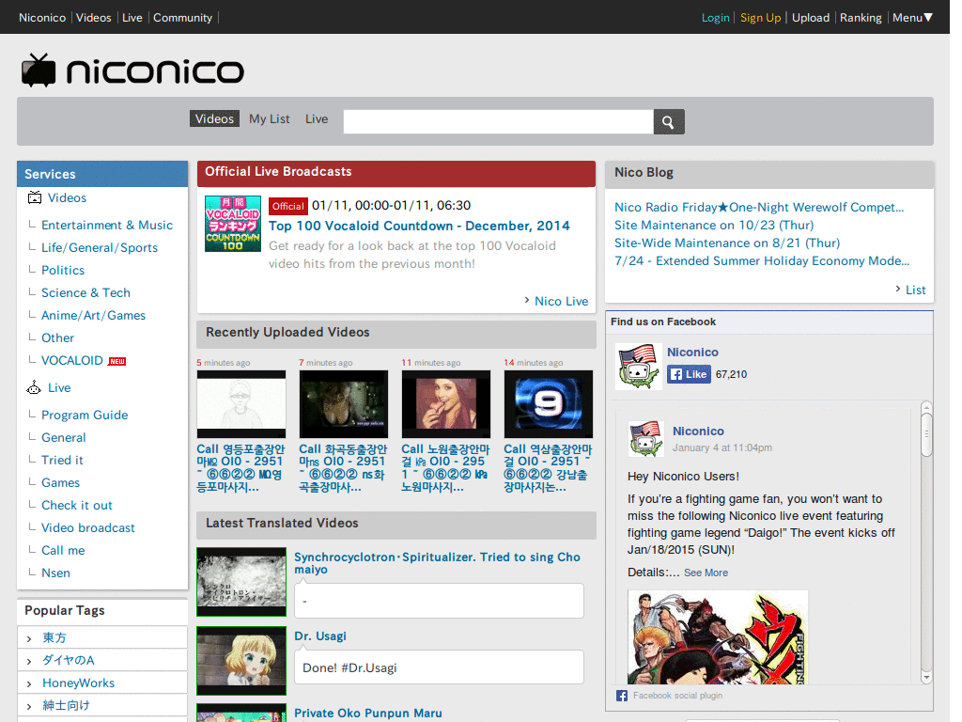962x722 pixels.
Task: Open the Menu dropdown in top bar
Action: tap(912, 18)
